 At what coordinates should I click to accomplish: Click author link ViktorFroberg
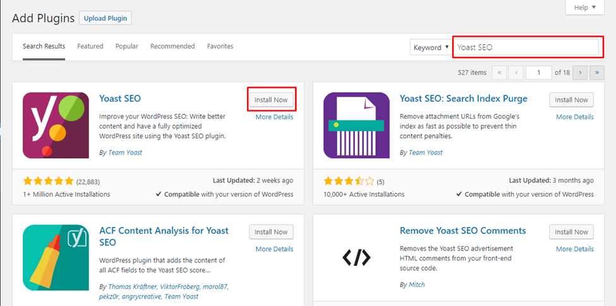(181, 286)
